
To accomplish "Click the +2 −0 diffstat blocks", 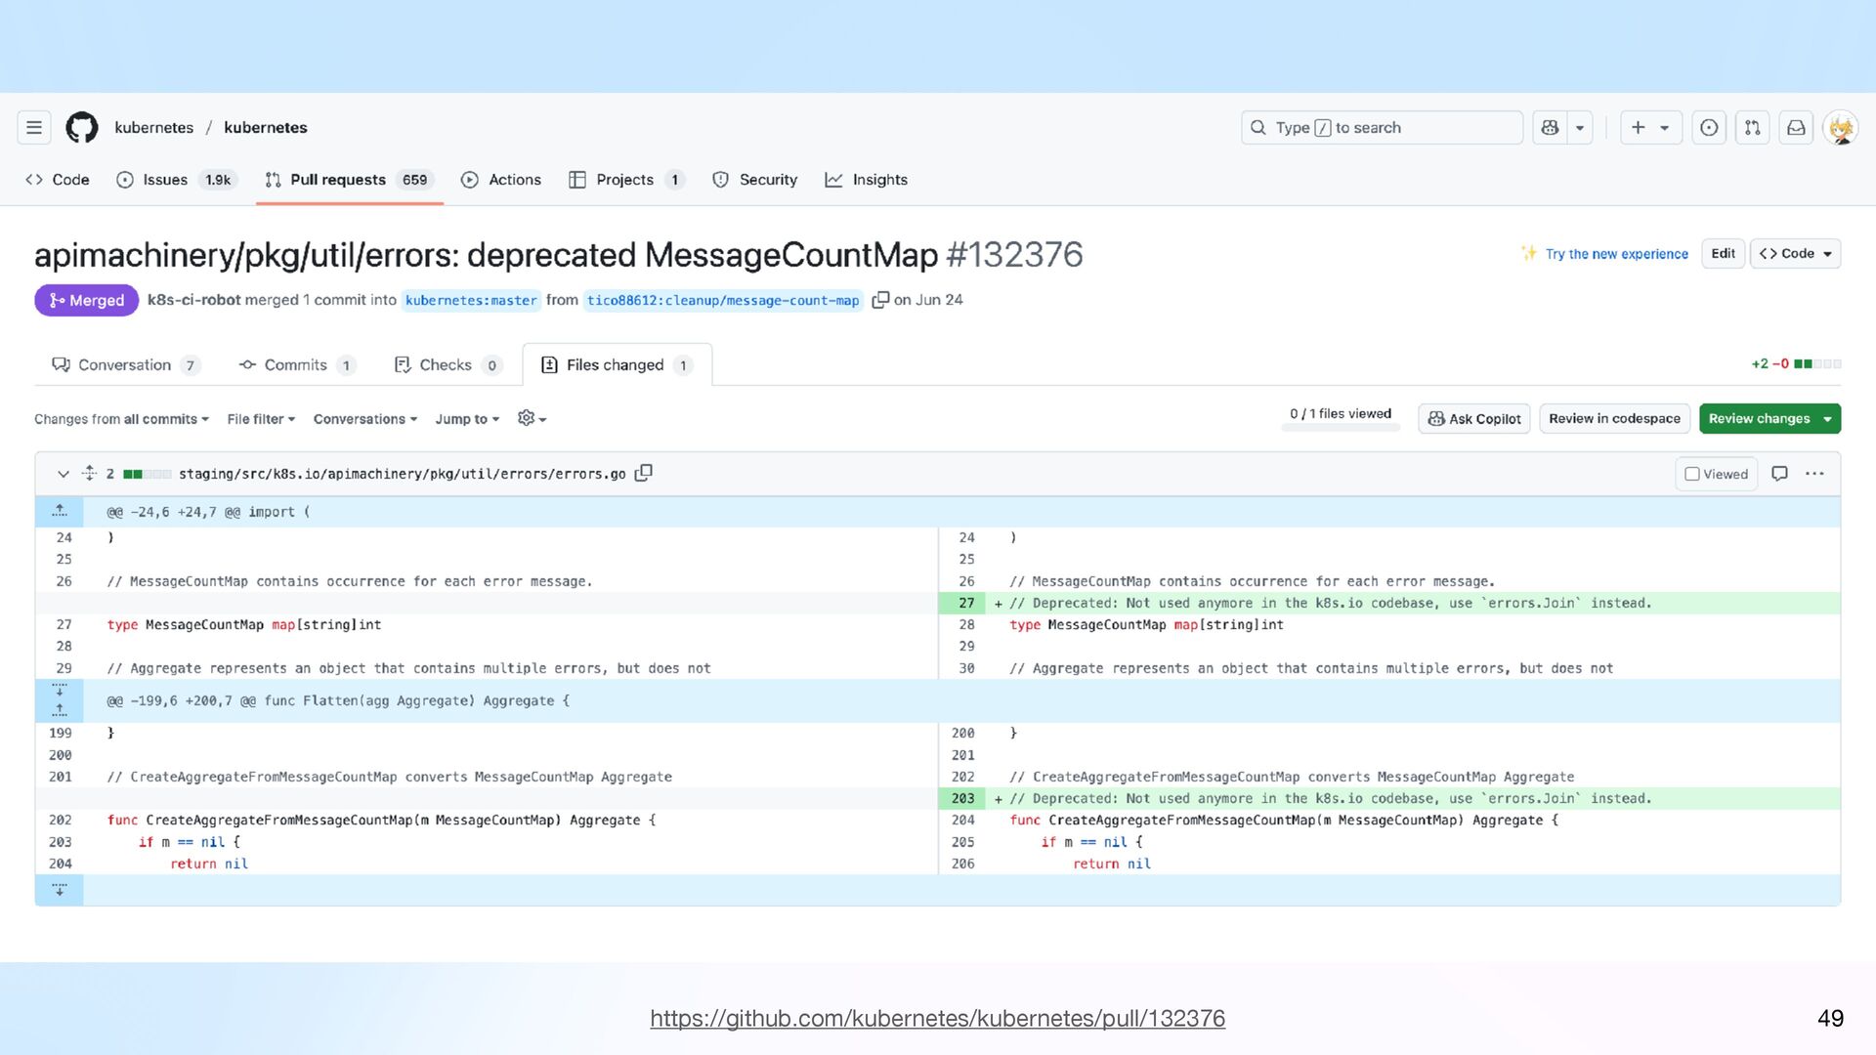I will click(x=1796, y=364).
